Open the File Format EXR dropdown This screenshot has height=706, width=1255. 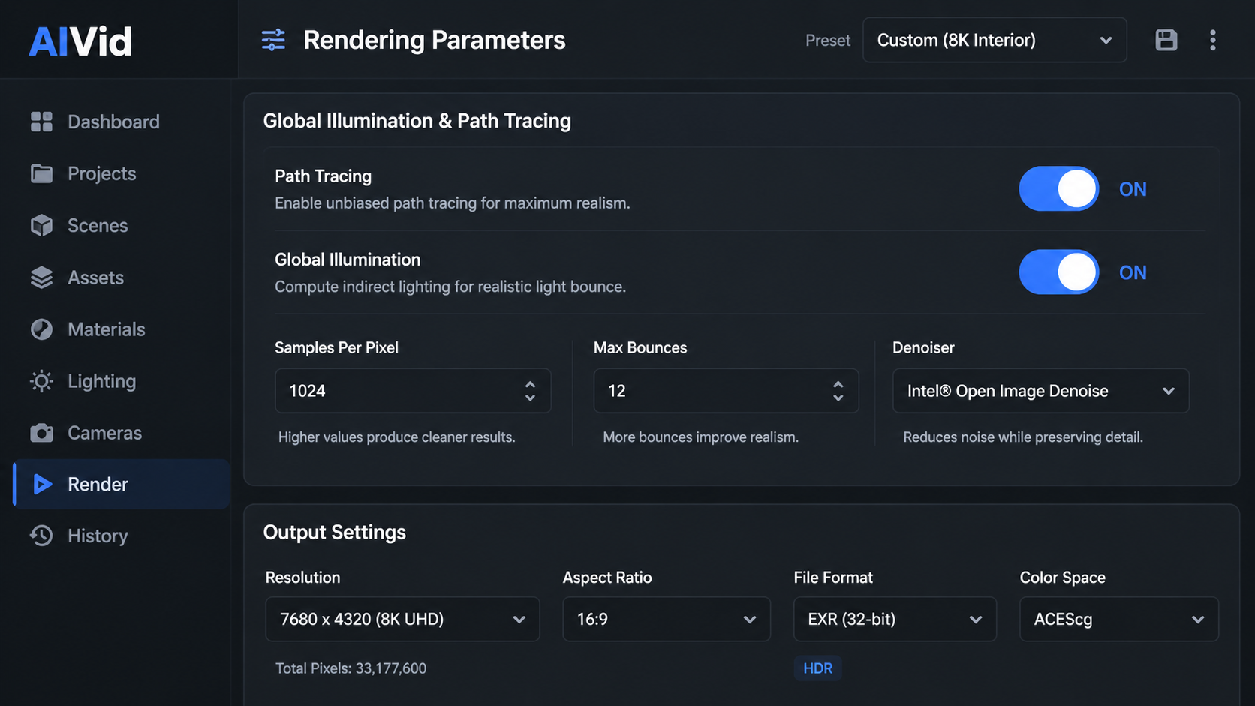pos(895,619)
